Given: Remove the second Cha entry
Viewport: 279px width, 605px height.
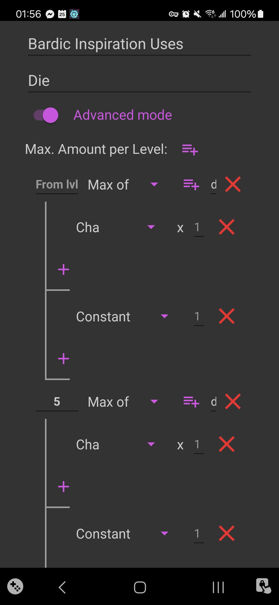Looking at the screenshot, I should pyautogui.click(x=227, y=444).
